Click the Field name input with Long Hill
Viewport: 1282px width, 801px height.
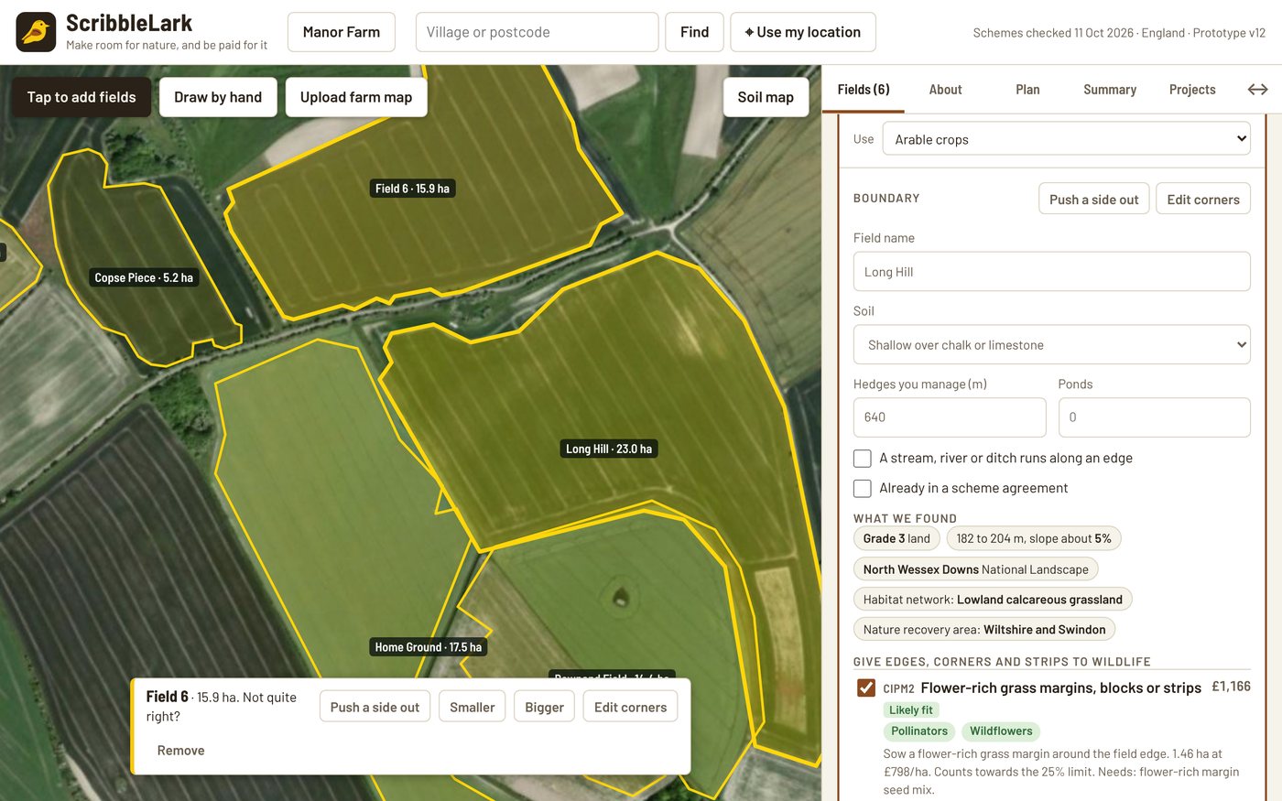(x=1051, y=272)
